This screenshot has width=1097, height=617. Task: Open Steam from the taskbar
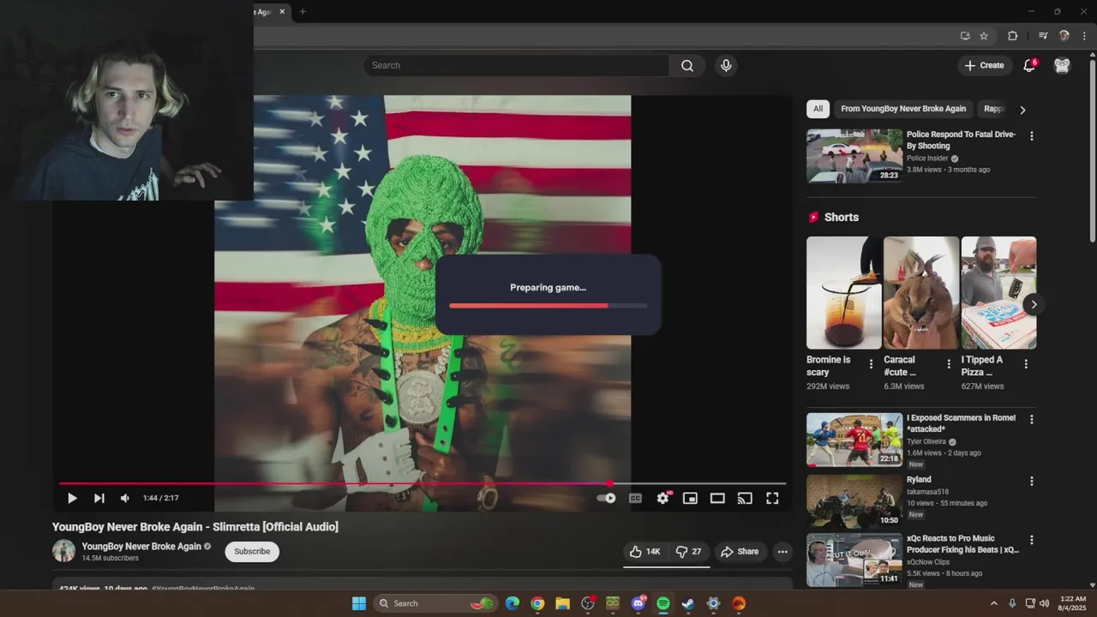688,603
